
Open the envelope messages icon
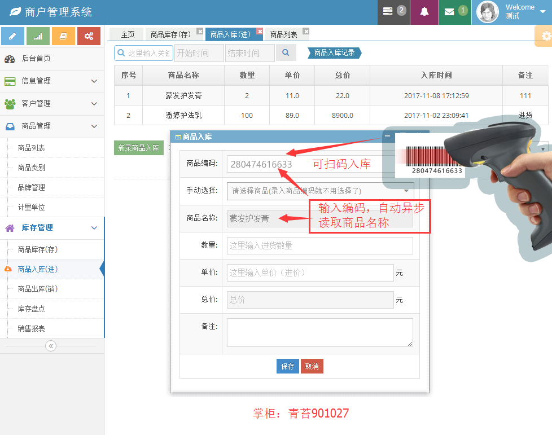[455, 12]
